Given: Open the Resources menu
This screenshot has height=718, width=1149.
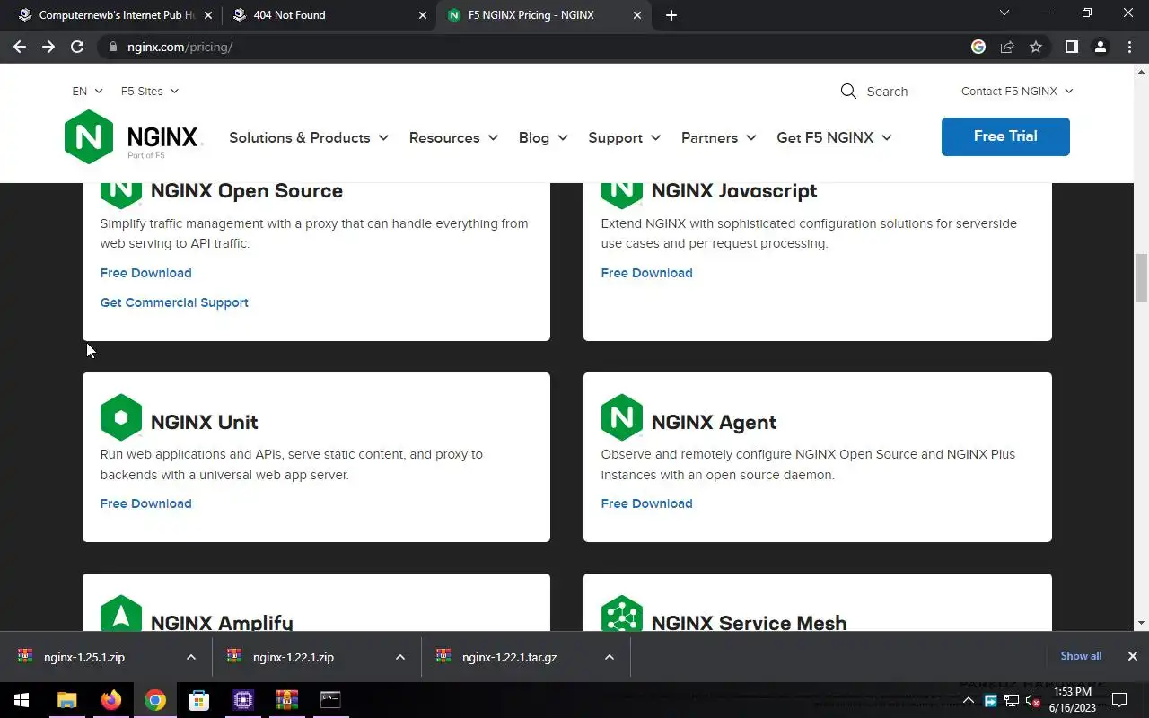Looking at the screenshot, I should coord(453,137).
